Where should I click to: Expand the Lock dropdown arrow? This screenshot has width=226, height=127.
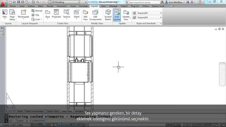(41, 19)
